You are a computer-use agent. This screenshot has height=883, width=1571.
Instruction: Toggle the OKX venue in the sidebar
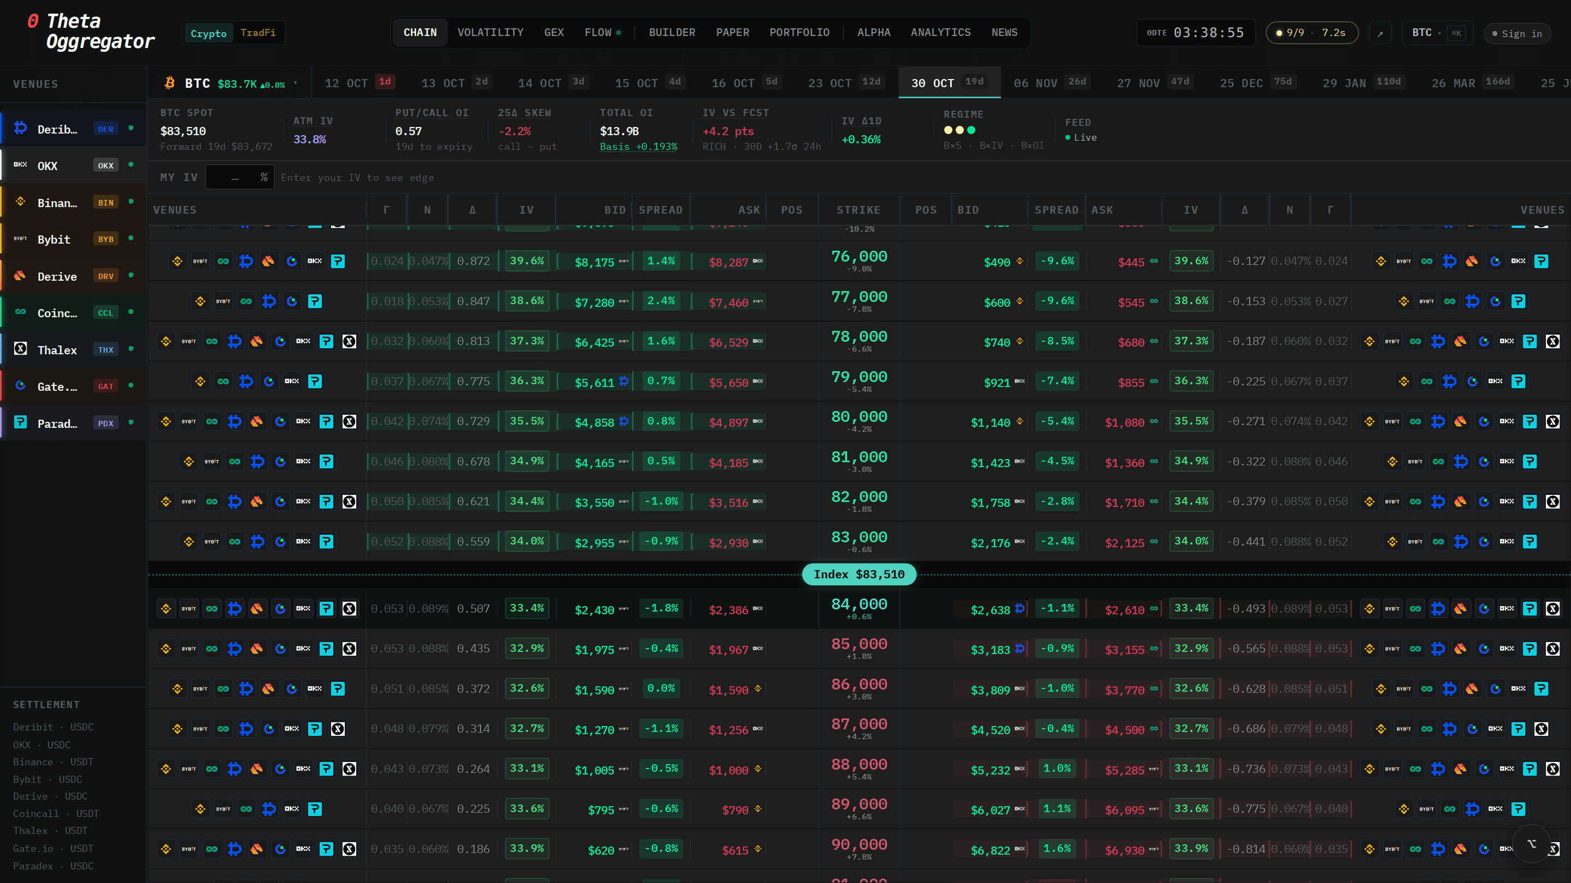coord(73,166)
